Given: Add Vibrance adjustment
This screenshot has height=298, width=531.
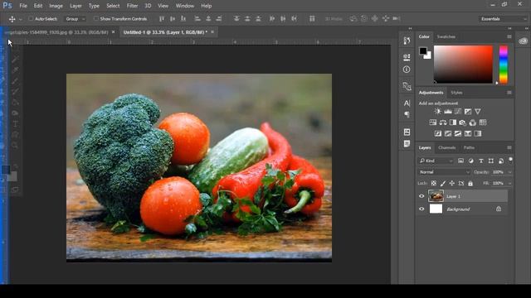Looking at the screenshot, I should point(478,112).
